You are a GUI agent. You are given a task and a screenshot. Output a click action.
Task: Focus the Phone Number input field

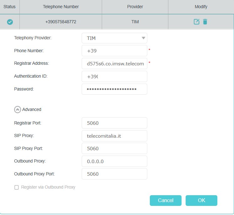114,51
